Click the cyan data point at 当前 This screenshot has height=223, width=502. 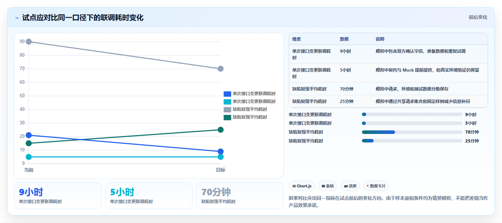click(29, 157)
